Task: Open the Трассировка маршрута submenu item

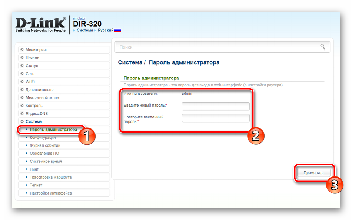Action: tap(64, 177)
